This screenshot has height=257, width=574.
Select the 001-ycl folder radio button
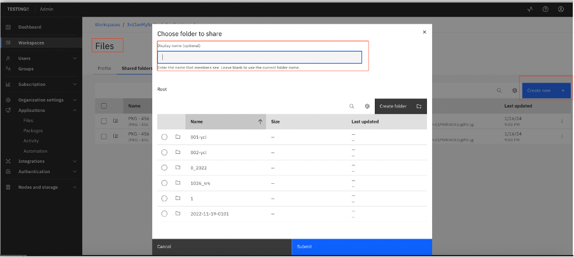pos(164,137)
